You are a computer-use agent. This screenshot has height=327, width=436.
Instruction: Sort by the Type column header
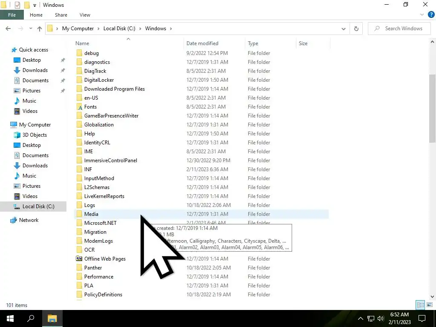pyautogui.click(x=253, y=43)
